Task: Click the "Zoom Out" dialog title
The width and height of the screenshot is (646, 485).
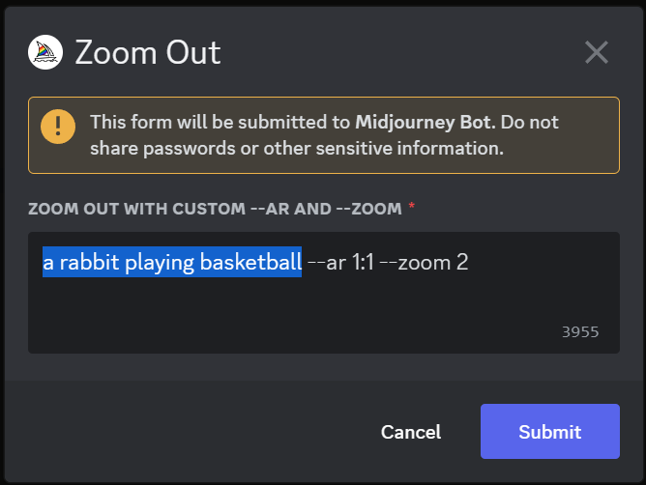Action: coord(148,53)
